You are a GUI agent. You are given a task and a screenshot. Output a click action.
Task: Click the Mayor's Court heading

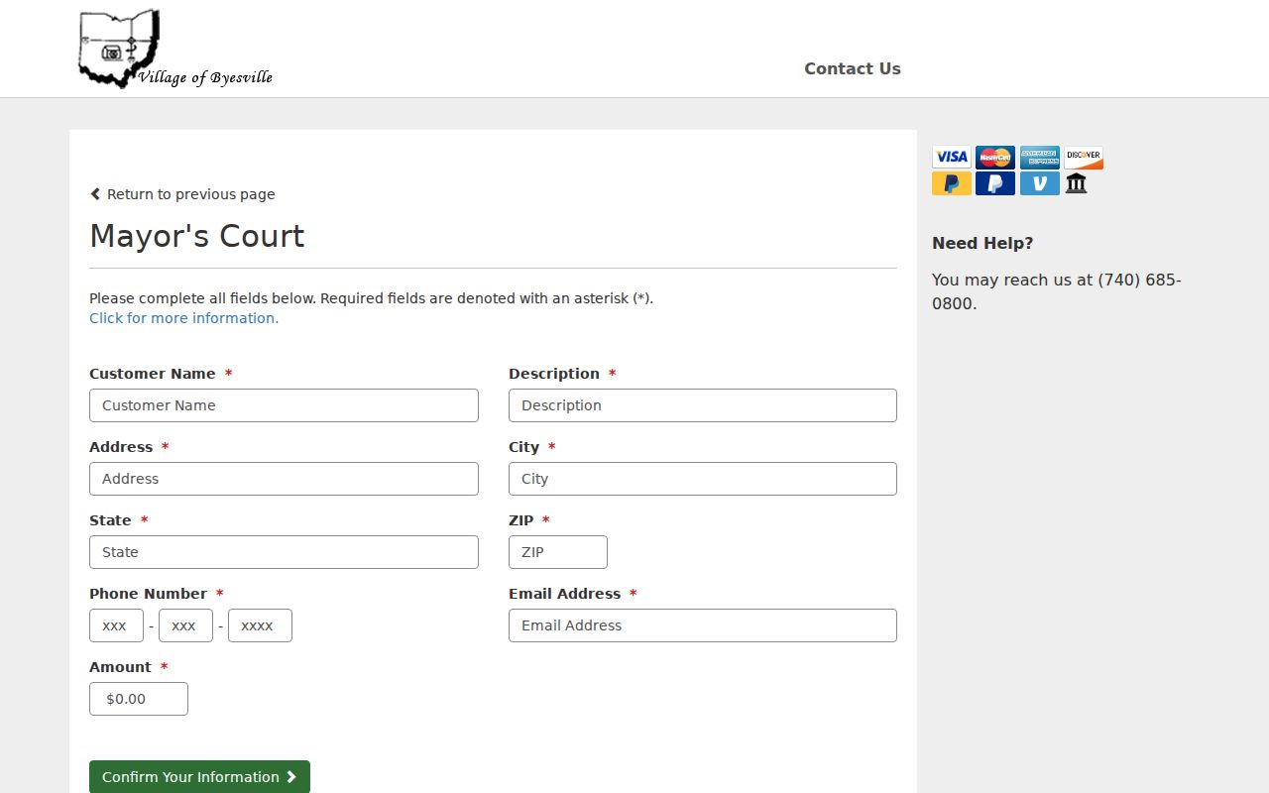point(196,236)
